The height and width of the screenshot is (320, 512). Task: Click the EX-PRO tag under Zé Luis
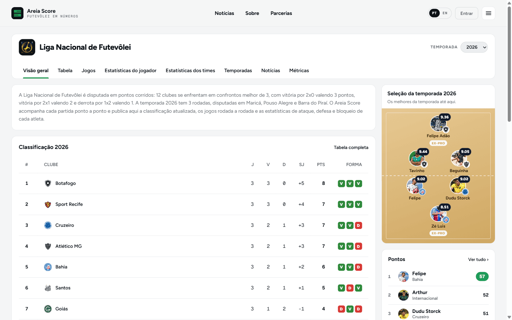point(438,233)
